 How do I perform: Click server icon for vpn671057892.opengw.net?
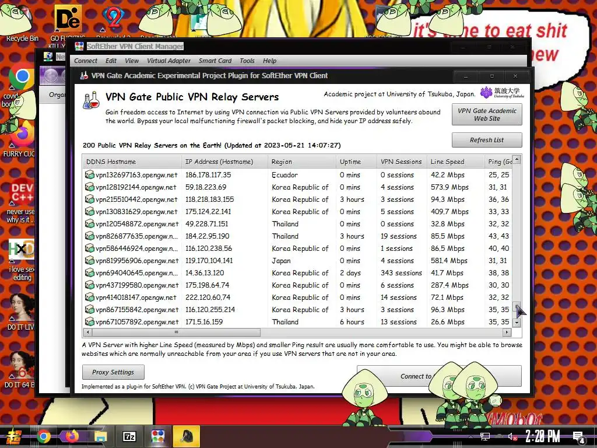[x=89, y=321]
